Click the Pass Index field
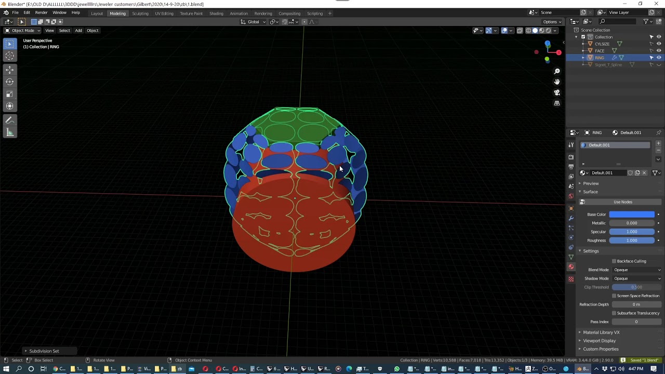This screenshot has height=374, width=665. (x=636, y=322)
